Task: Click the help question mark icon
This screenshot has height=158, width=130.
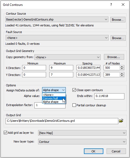Action: click(111, 5)
